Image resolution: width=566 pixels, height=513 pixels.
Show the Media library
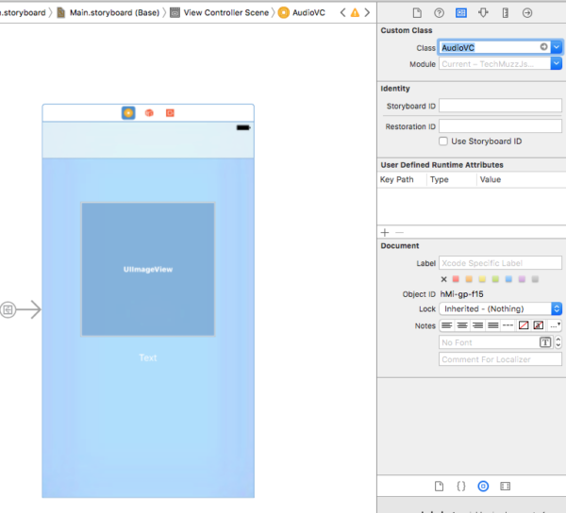505,487
